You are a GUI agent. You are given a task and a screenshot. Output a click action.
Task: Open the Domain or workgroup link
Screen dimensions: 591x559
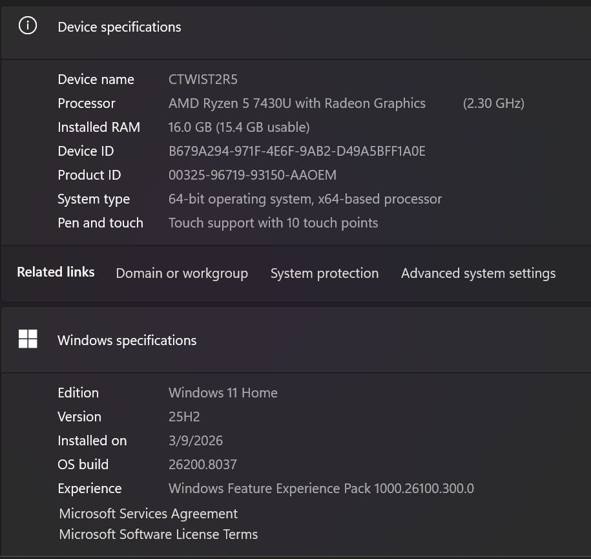click(181, 273)
